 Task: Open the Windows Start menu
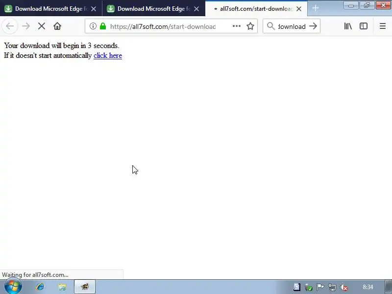point(13,287)
